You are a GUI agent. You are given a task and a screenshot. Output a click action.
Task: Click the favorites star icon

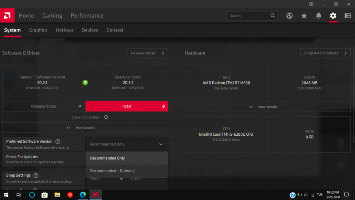[304, 16]
